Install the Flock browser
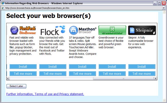The height and width of the screenshot is (103, 167). click(53, 67)
